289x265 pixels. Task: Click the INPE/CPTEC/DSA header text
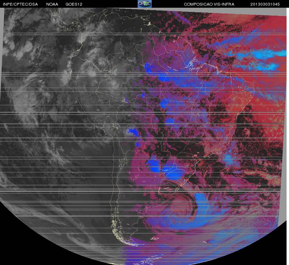(x=20, y=4)
